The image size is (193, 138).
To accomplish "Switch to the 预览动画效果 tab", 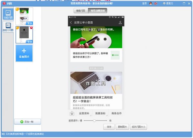I will 97,11.
